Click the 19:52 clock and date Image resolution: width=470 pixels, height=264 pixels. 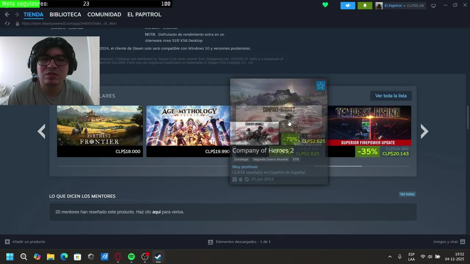(x=455, y=257)
